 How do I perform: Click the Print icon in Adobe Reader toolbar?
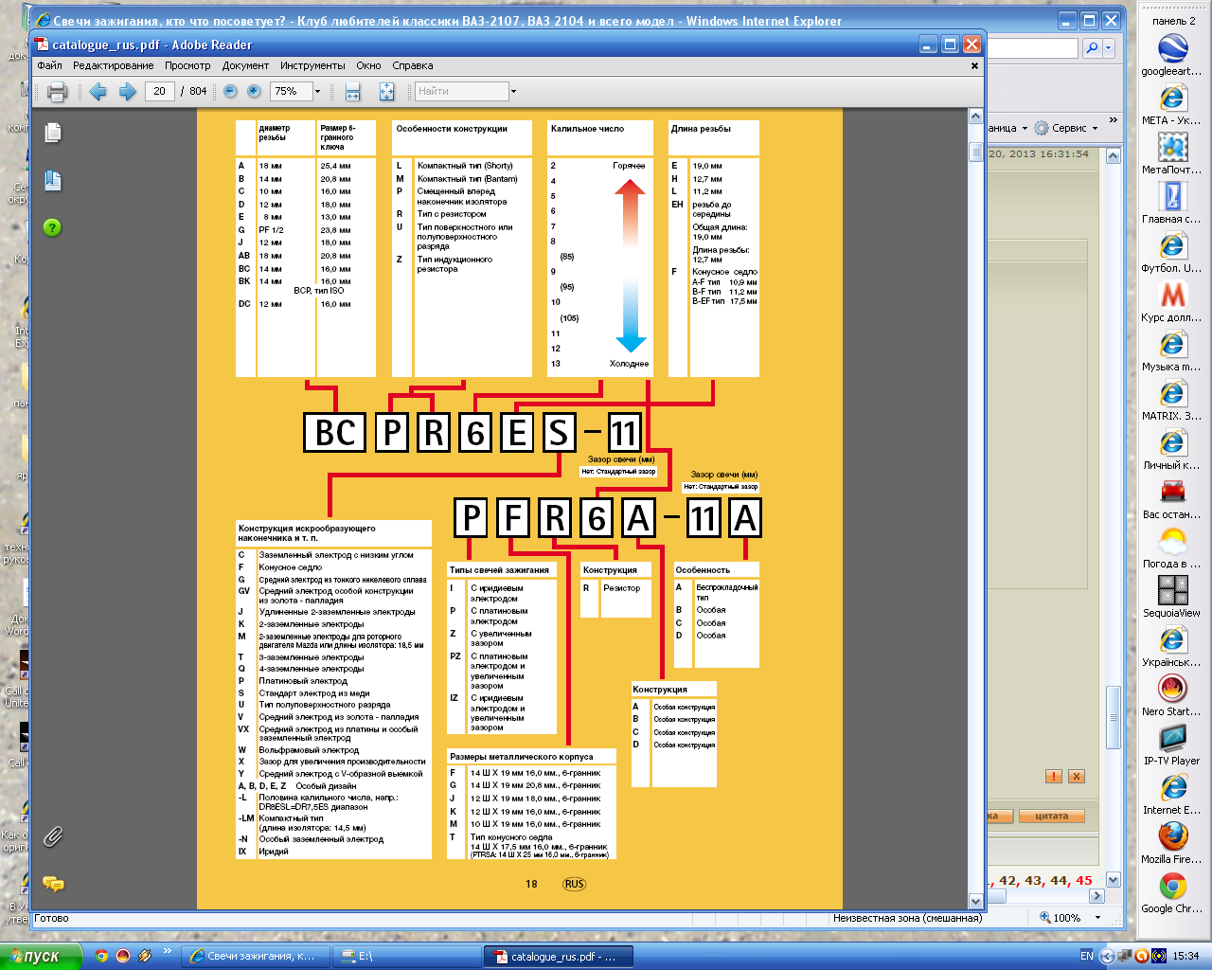click(x=57, y=92)
